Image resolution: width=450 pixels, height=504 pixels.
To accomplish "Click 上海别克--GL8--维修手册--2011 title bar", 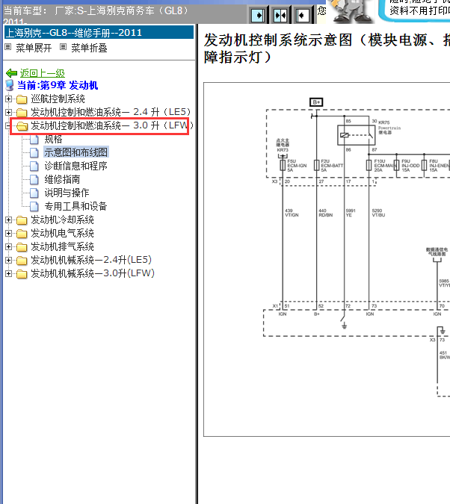I will (99, 32).
